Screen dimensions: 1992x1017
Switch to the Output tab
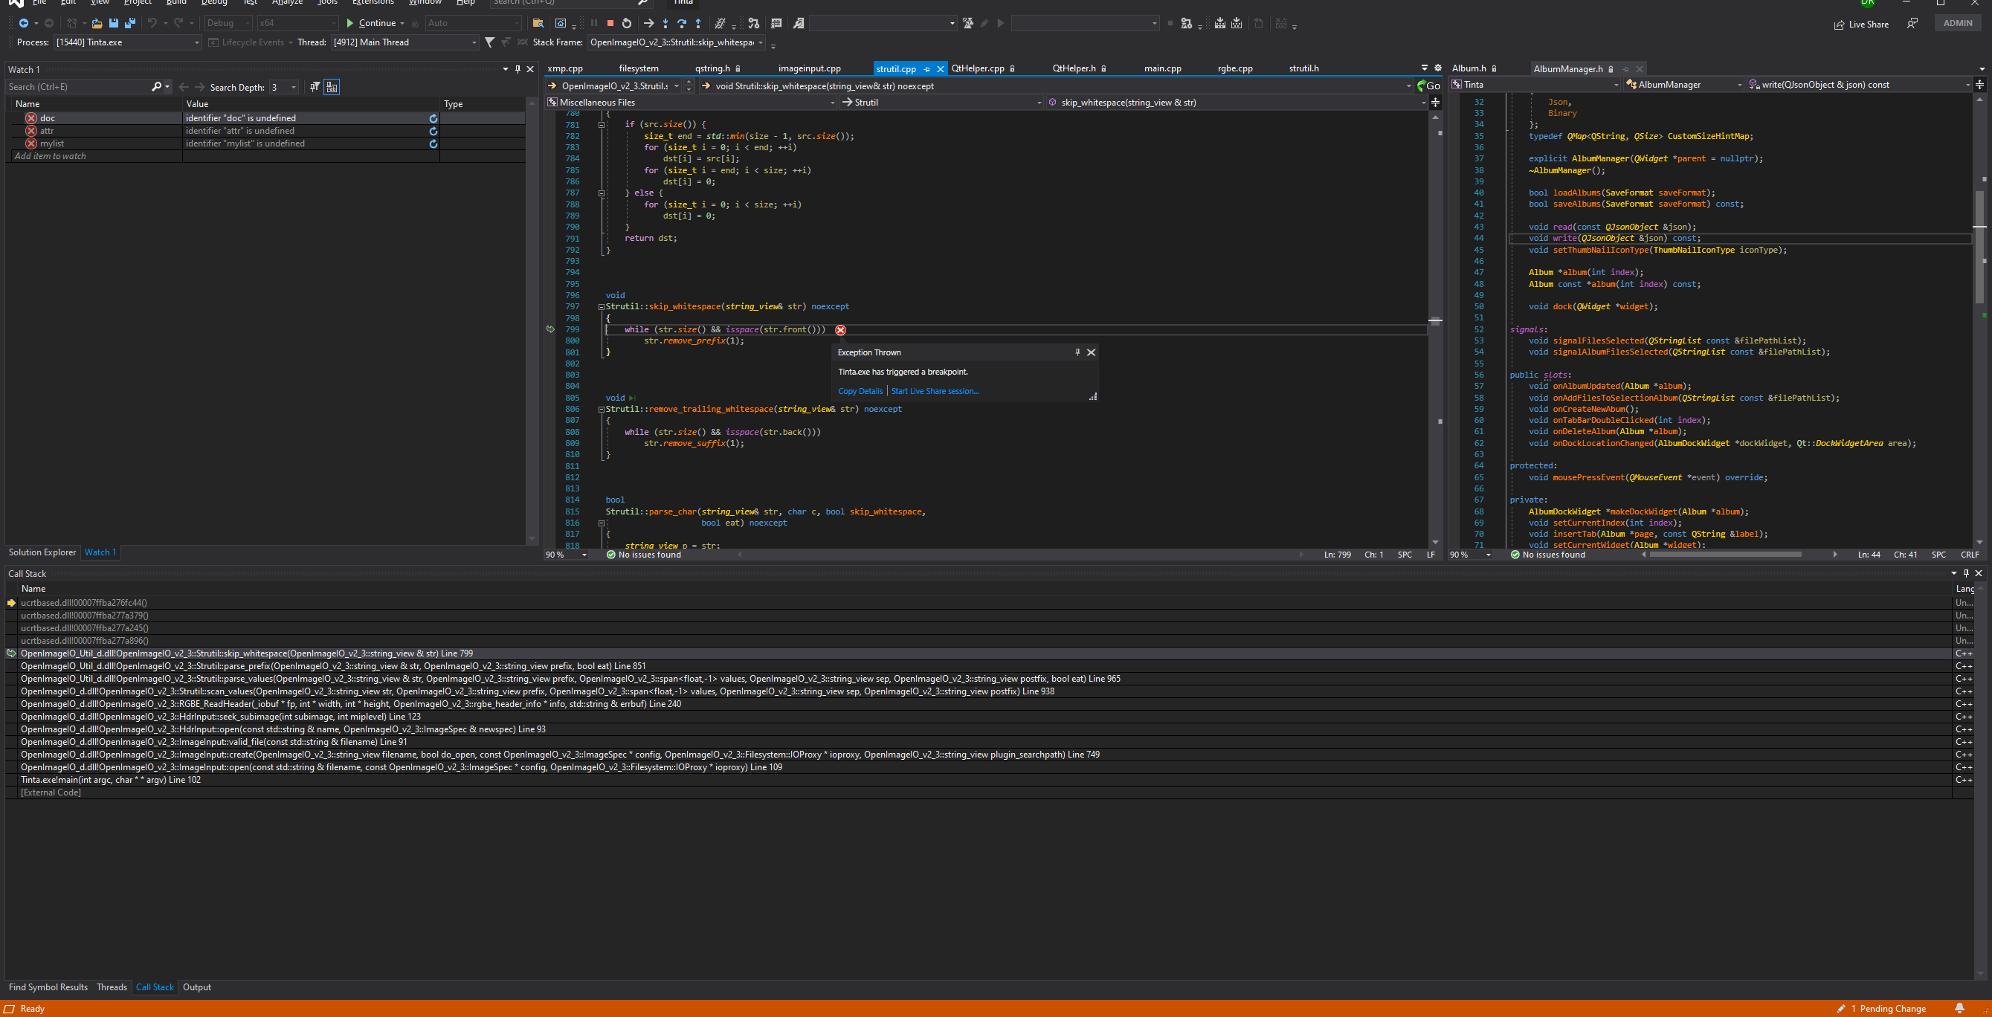[196, 987]
